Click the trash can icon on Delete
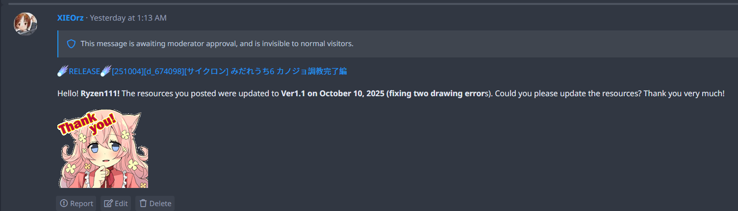This screenshot has height=211, width=738. click(x=143, y=203)
